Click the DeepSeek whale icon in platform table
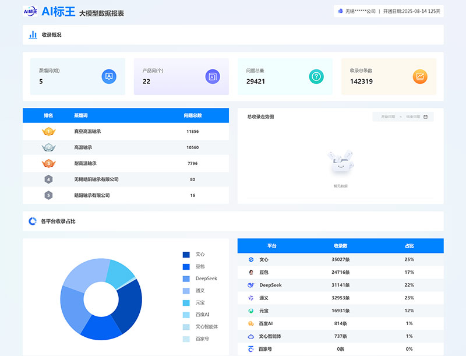Image resolution: width=466 pixels, height=356 pixels. point(250,285)
